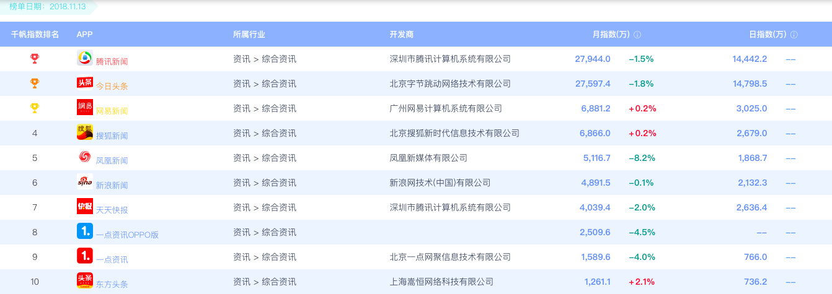Click developer 北京搜狐新时代信息技术有限公司

(x=454, y=133)
